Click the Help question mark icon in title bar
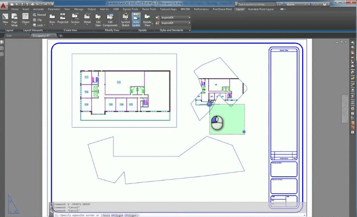The height and width of the screenshot is (217, 357). tap(324, 4)
